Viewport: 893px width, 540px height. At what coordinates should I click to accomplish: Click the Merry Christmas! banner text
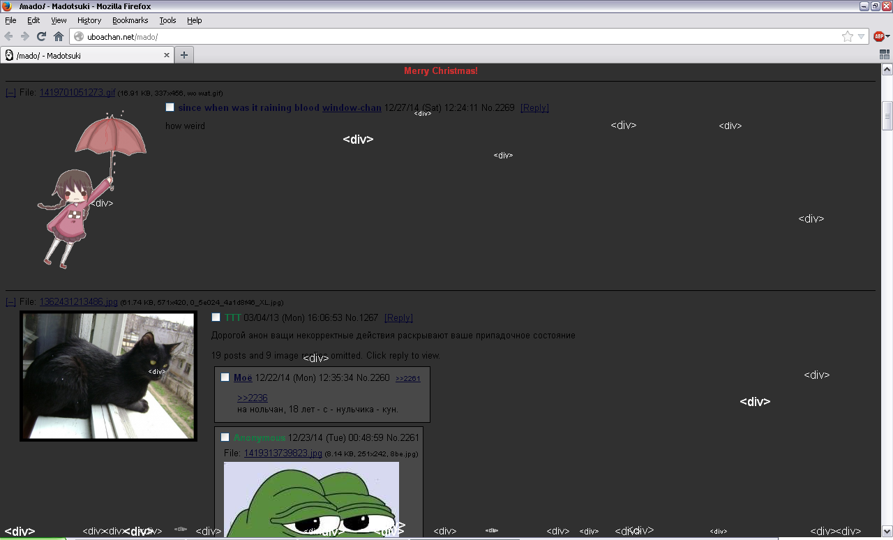[441, 71]
